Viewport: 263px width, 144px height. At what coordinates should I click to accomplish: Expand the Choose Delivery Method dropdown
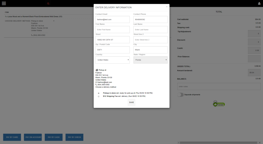point(54,21)
